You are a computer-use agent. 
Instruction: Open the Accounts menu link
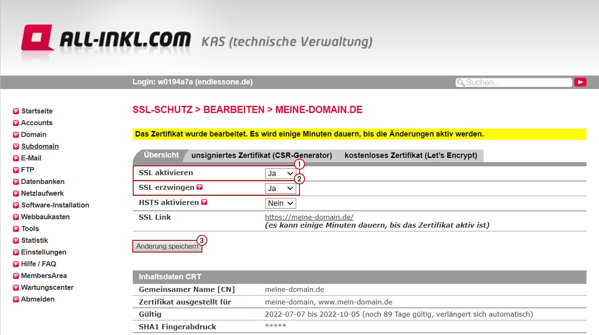[37, 123]
